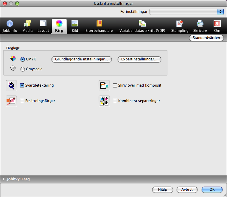This screenshot has height=197, width=227.
Task: Open the Bild picture icon
Action: click(x=75, y=23)
